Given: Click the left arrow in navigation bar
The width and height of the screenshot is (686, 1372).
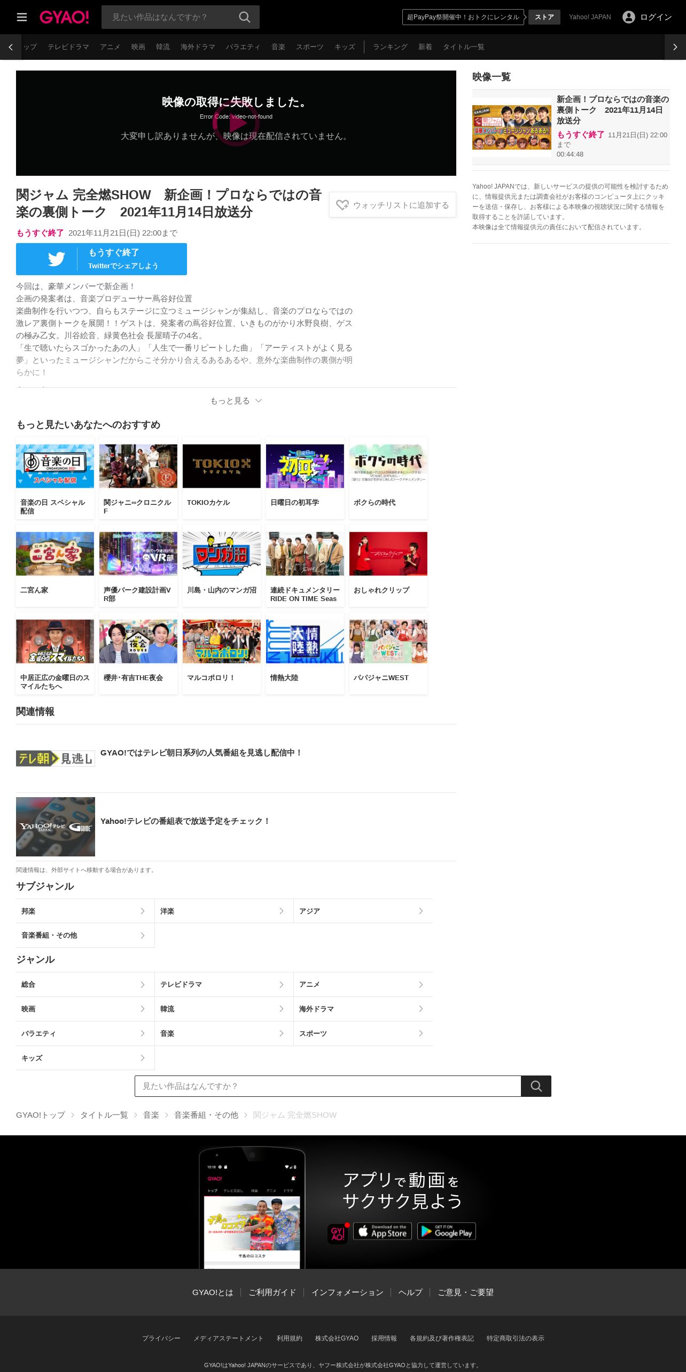Looking at the screenshot, I should point(11,47).
